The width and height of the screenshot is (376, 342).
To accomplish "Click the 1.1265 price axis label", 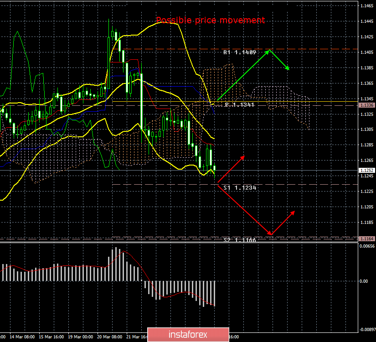I will tap(367, 161).
